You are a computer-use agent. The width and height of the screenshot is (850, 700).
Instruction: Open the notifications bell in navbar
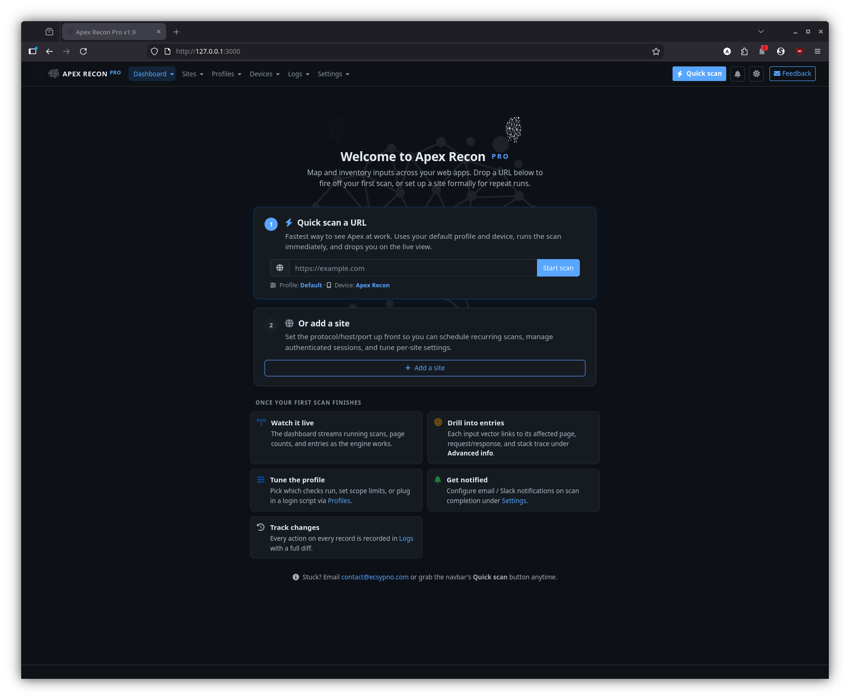(x=738, y=74)
